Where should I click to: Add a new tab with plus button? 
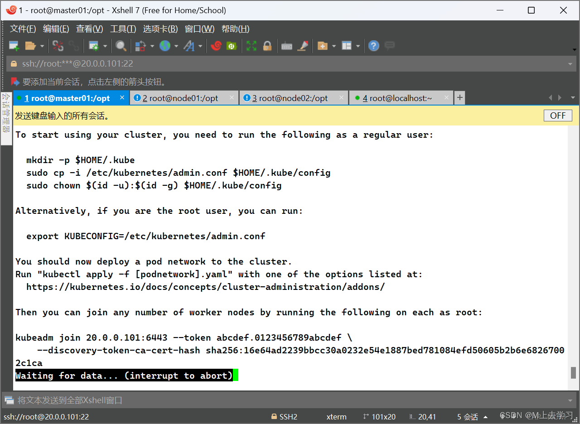click(x=459, y=98)
